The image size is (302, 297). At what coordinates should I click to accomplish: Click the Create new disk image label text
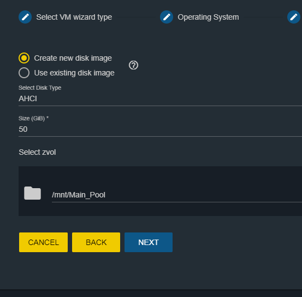73,58
